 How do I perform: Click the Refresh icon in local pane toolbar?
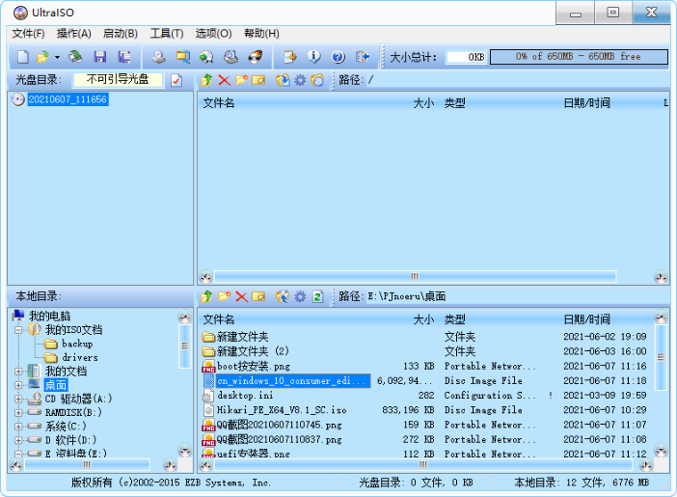(318, 296)
